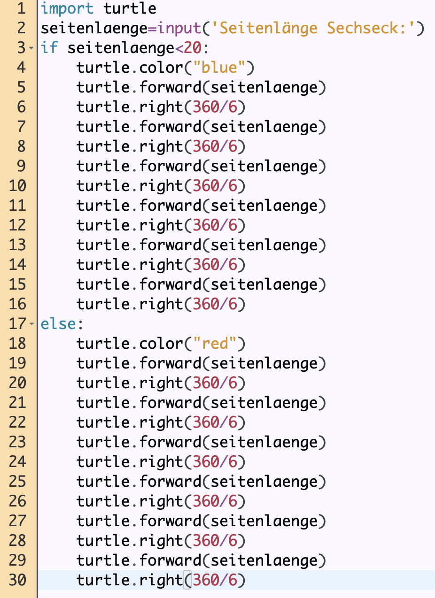Click the 360/6 argument on line 30
The width and height of the screenshot is (435, 598).
[214, 581]
